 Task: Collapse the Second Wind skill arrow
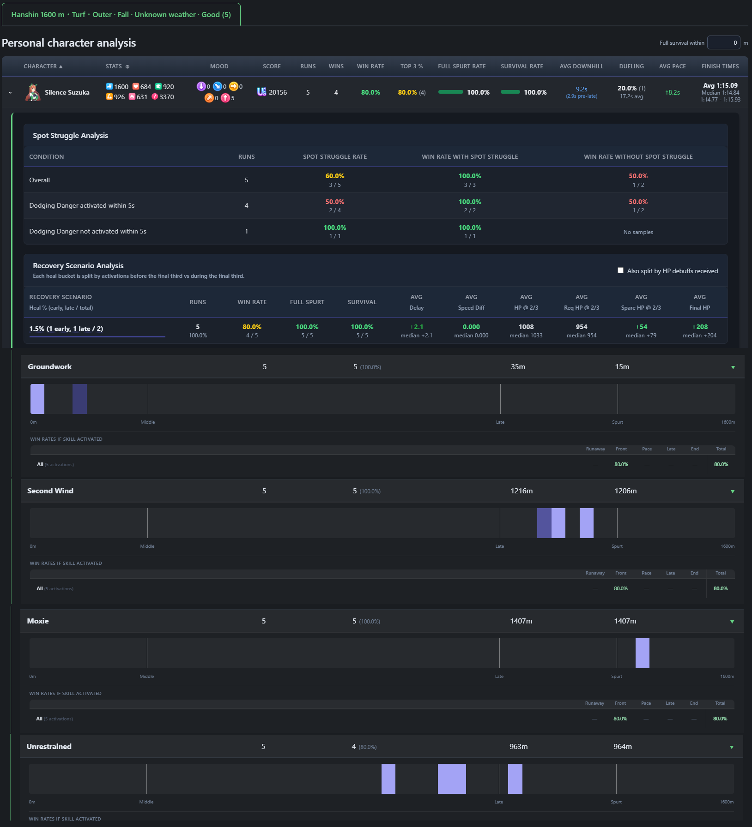click(x=732, y=491)
